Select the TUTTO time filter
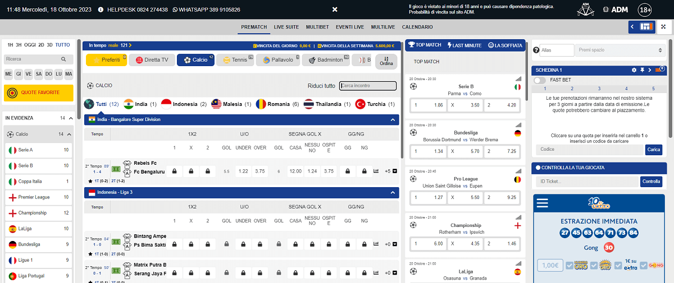Viewport: 674px width, 283px height. coord(63,45)
